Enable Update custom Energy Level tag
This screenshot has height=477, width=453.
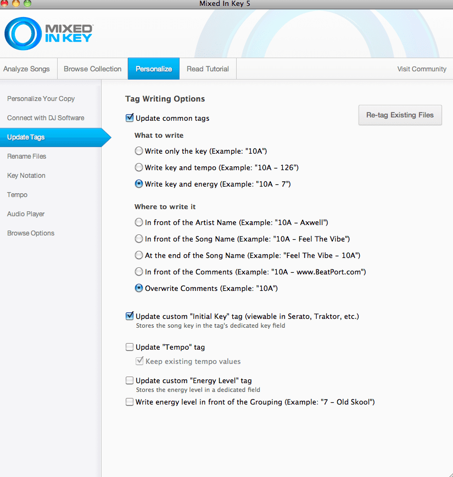click(130, 380)
